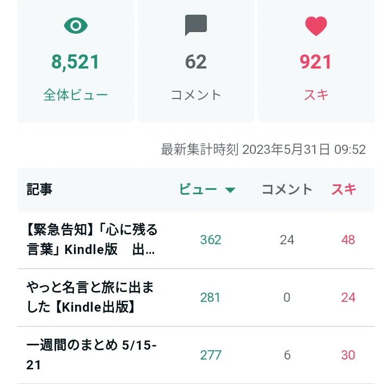
Task: Click the 最新集計時刻 timestamp text
Action: pos(264,150)
